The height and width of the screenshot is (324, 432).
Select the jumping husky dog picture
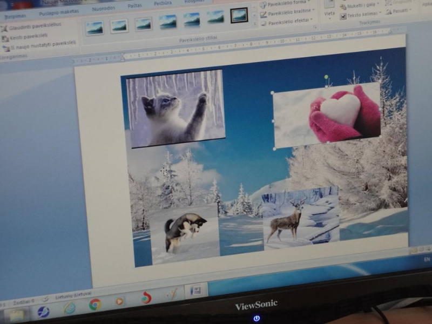pos(185,234)
